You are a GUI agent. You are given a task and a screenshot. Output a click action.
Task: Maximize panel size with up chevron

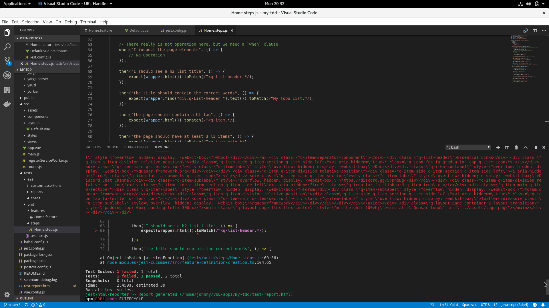[x=525, y=147]
